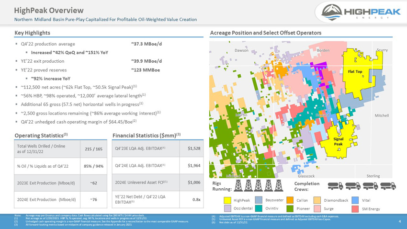Select the lavender Occidental legend swatch
Screen dimensions: 407x229
pyautogui.click(x=227, y=208)
